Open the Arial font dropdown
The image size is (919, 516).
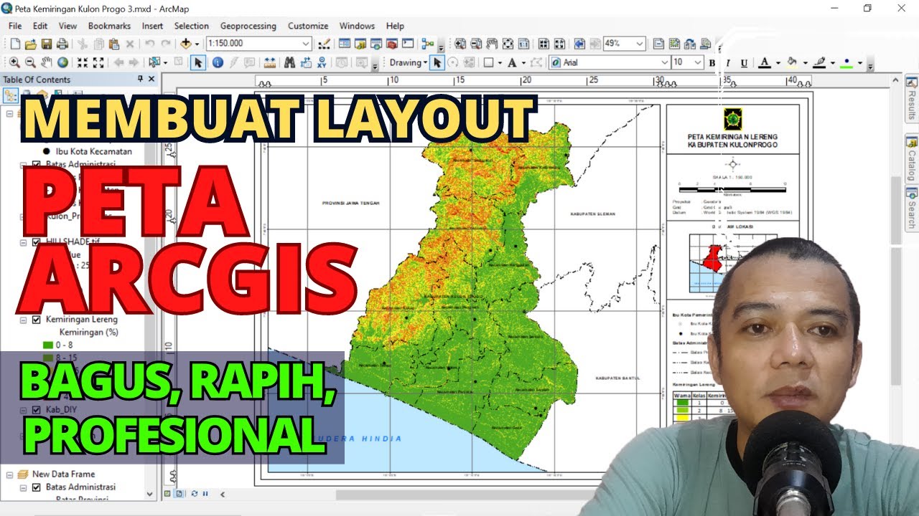tap(664, 62)
